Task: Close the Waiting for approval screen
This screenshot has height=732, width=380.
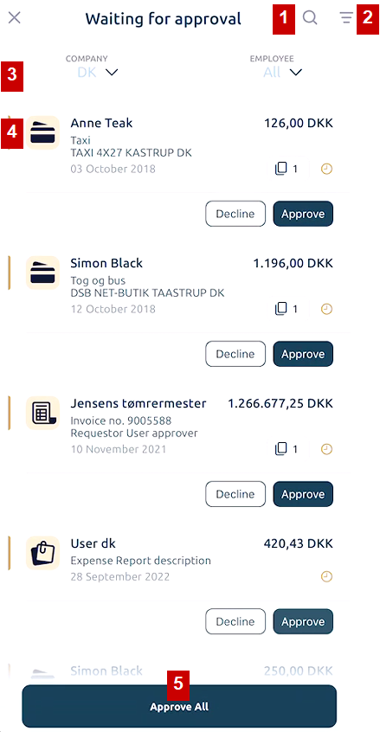Action: coord(15,18)
